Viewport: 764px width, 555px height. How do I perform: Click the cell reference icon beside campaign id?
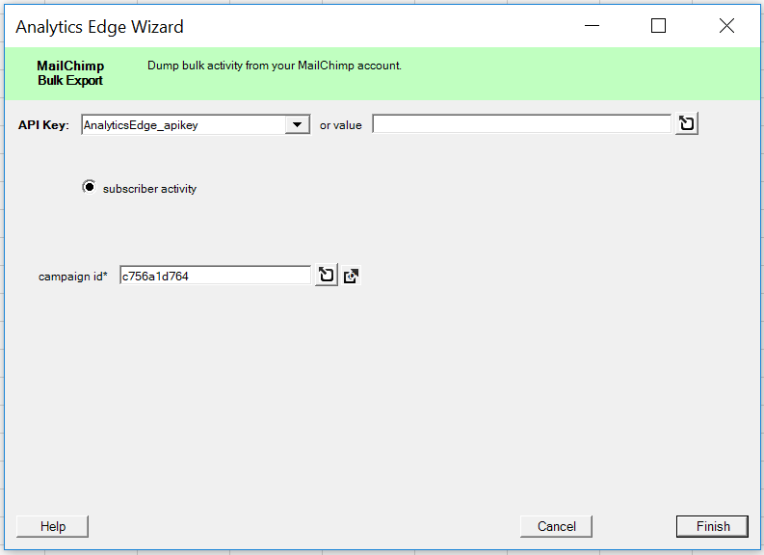click(x=327, y=276)
